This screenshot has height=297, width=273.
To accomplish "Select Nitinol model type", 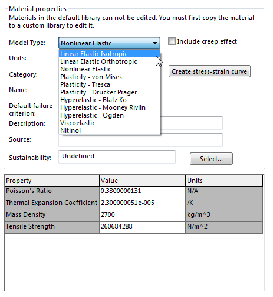I will coord(109,130).
